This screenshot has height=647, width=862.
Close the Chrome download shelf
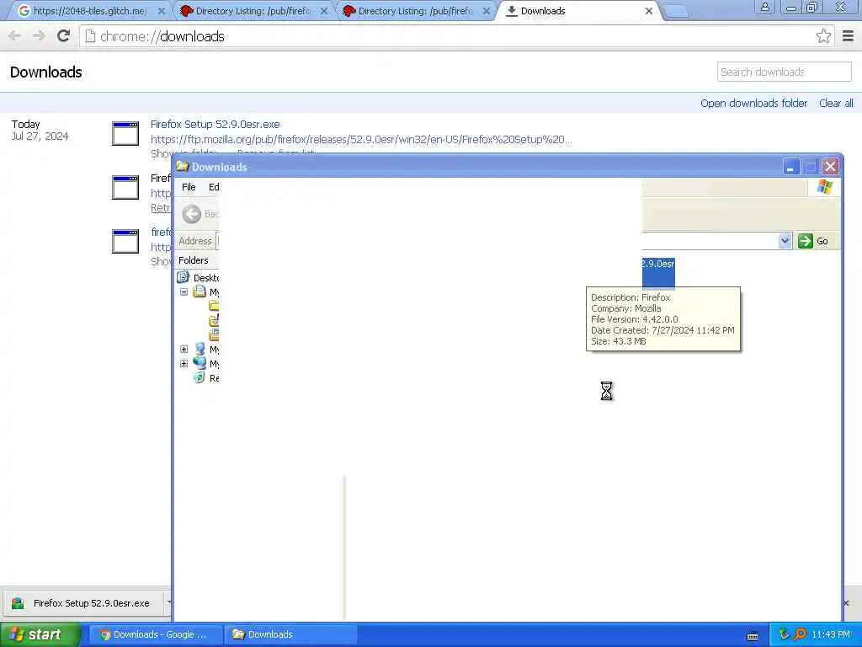[x=847, y=603]
